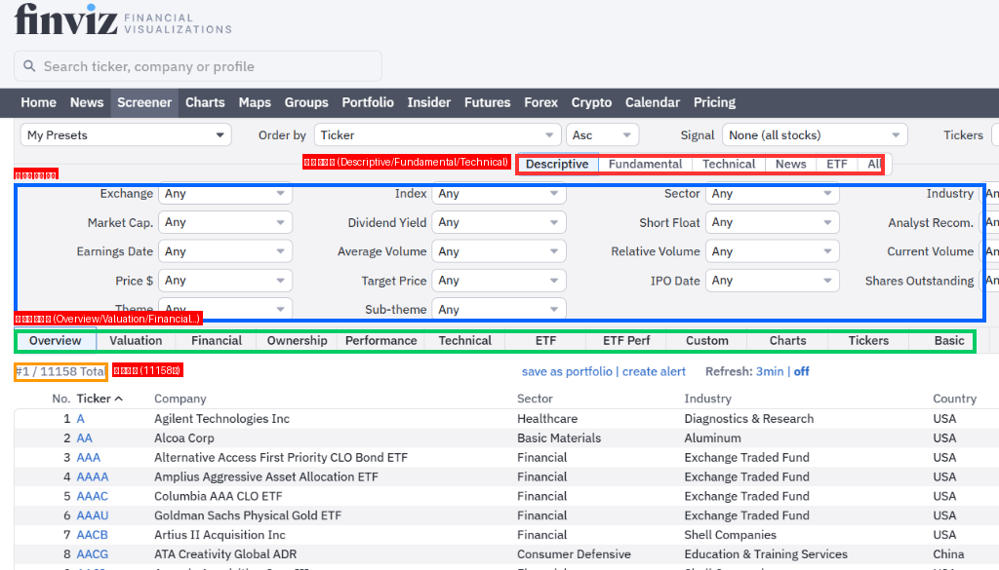999x570 pixels.
Task: Select Basic view tab
Action: [x=949, y=341]
